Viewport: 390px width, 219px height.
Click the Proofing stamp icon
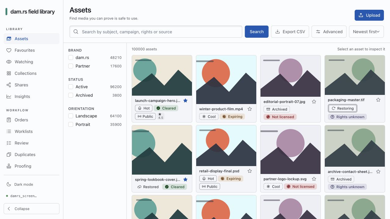(x=9, y=166)
